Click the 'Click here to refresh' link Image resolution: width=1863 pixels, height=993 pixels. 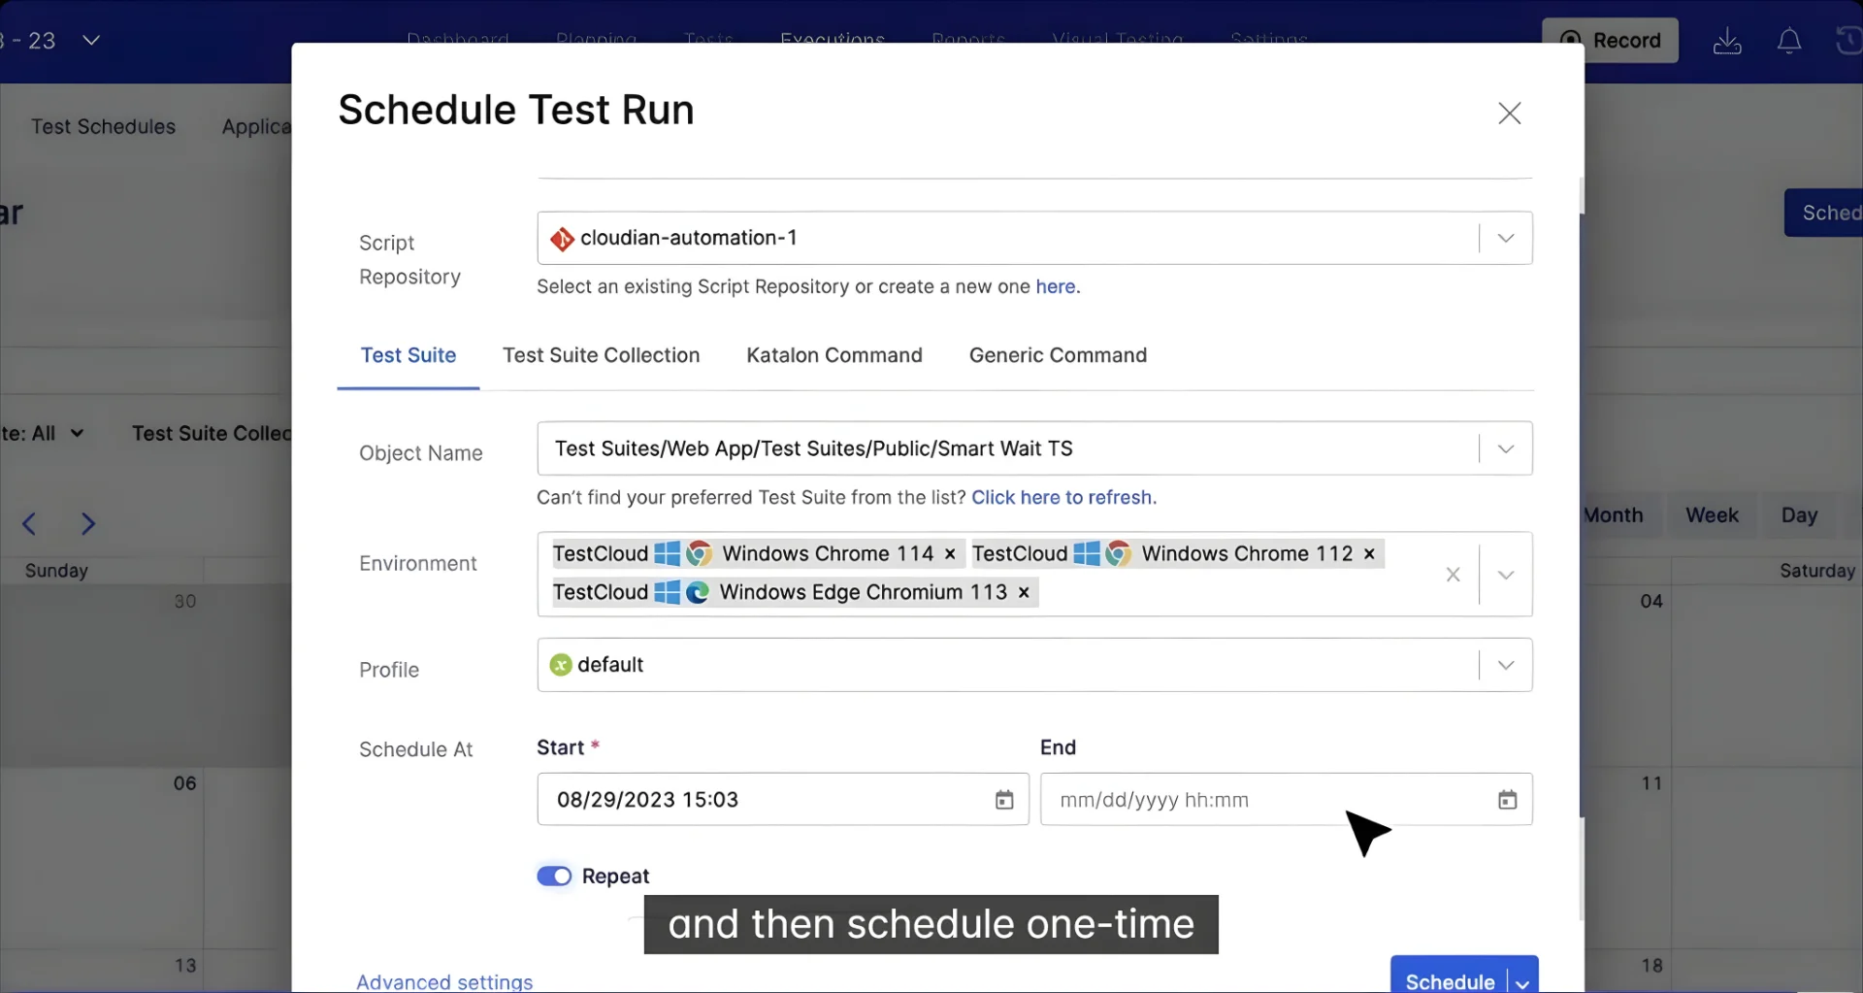coord(1062,498)
